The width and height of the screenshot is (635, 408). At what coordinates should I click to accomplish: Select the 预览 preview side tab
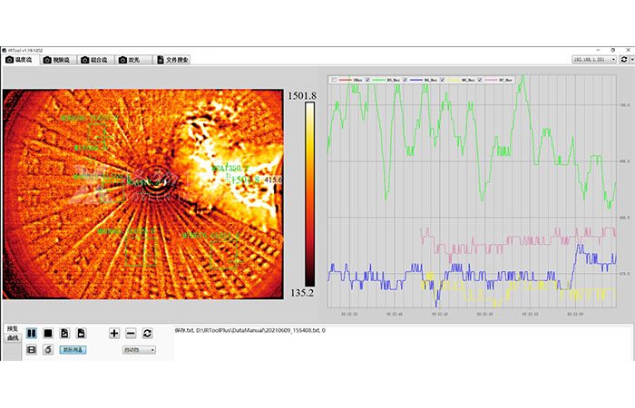pyautogui.click(x=13, y=328)
